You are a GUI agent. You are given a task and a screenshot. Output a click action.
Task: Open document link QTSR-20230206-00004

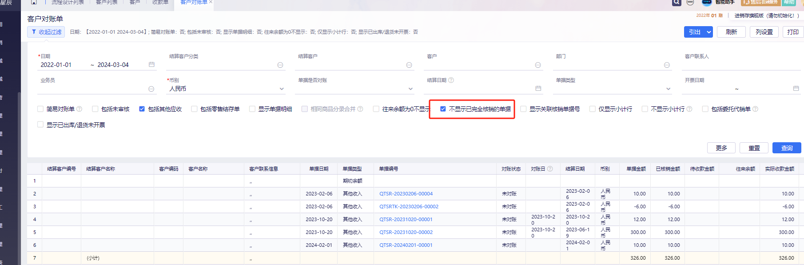pos(406,194)
